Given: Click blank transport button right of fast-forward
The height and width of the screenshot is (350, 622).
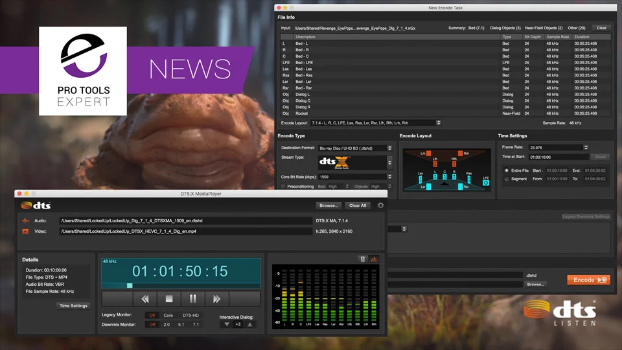Looking at the screenshot, I should coord(244,299).
